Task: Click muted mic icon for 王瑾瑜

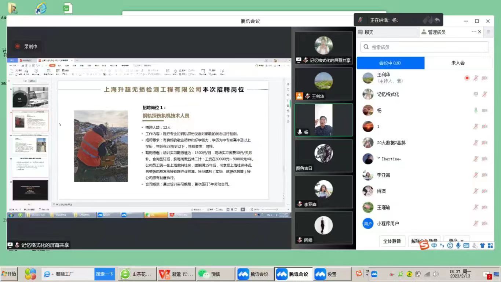Action: 476,207
